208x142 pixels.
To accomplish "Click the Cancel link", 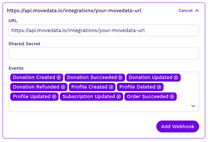I will 186,11.
